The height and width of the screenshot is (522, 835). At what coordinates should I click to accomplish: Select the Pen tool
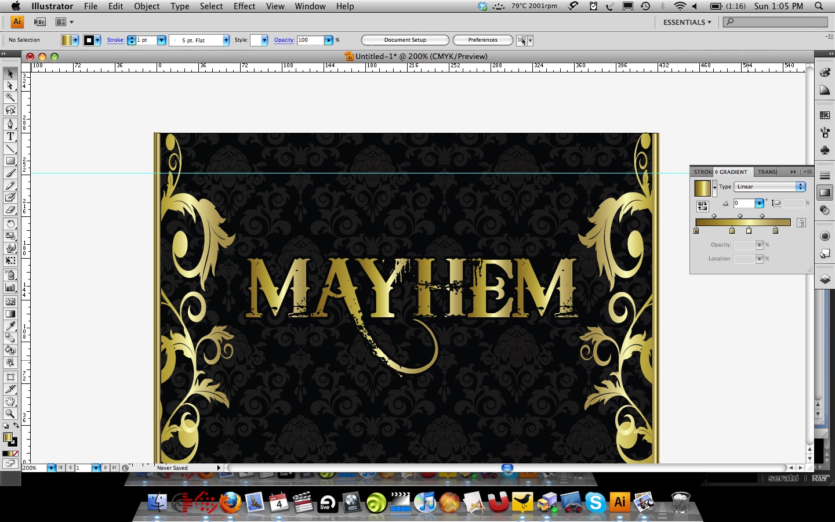(x=10, y=124)
